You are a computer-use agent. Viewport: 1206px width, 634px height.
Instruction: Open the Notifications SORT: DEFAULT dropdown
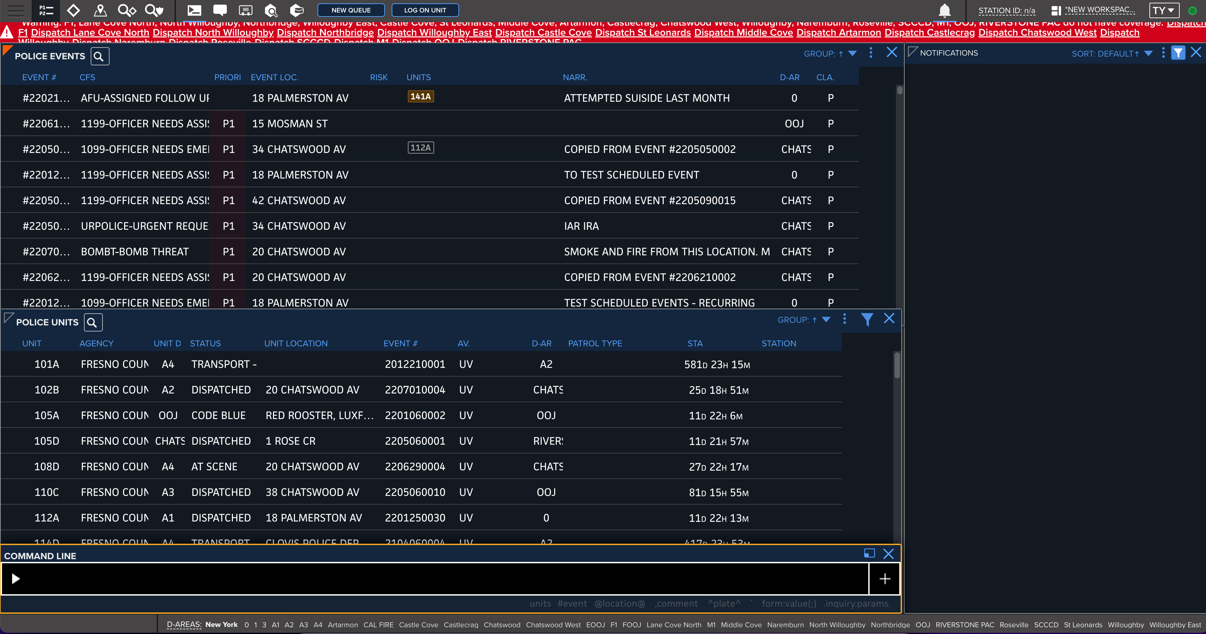1148,53
